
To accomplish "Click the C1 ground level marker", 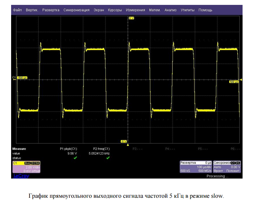I will pyautogui.click(x=14, y=78).
